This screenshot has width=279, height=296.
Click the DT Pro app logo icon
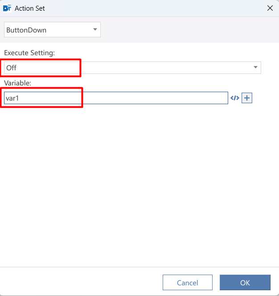pyautogui.click(x=7, y=8)
